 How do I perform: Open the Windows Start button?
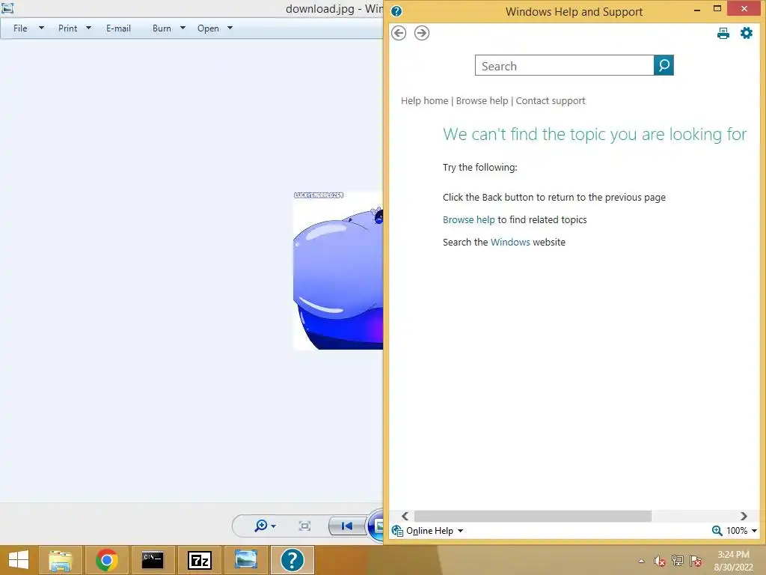19,560
